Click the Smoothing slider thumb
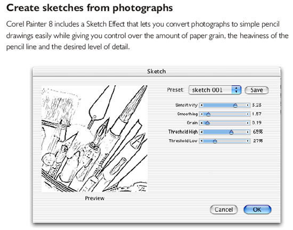This screenshot has height=230, width=293. (208, 114)
